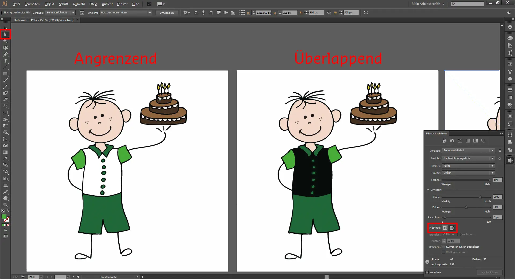Enable Kurven an Linien ausrichten

(444, 247)
